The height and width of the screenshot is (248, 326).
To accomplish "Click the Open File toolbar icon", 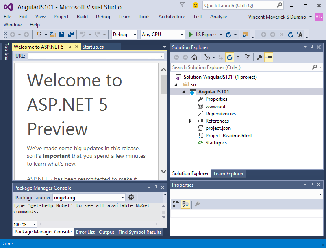I will pos(53,35).
